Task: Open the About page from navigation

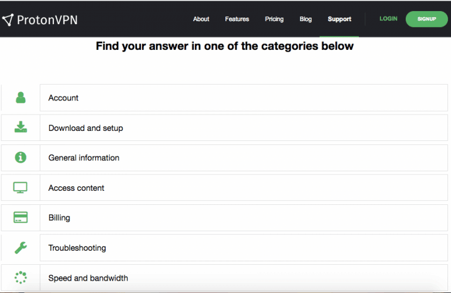Action: tap(201, 19)
